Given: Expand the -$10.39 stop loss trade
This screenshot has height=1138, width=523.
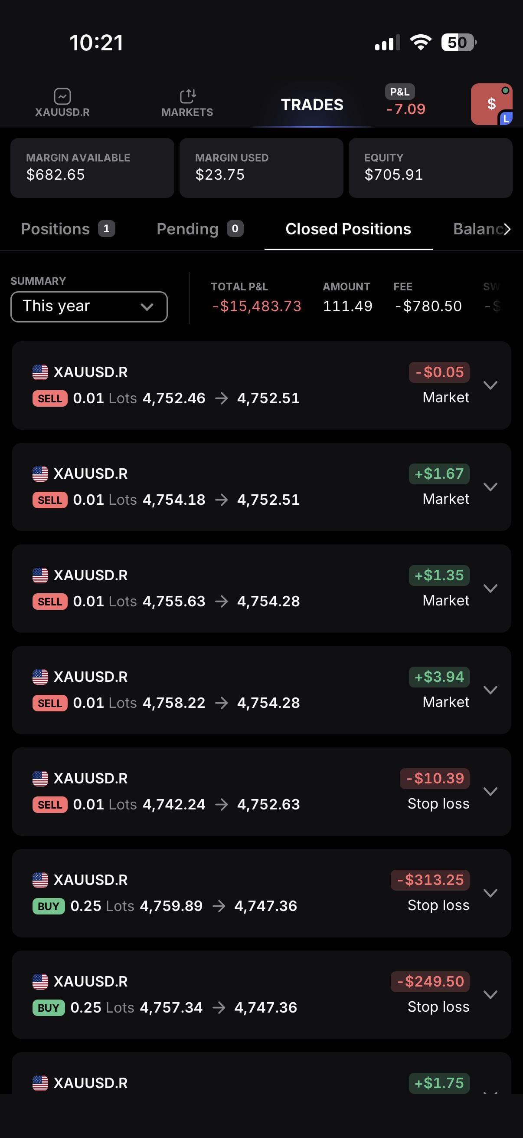Looking at the screenshot, I should click(x=490, y=791).
